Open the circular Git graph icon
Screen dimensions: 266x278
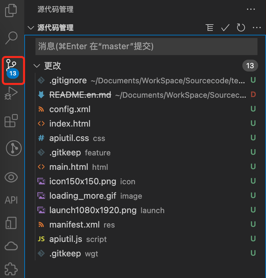click(13, 149)
